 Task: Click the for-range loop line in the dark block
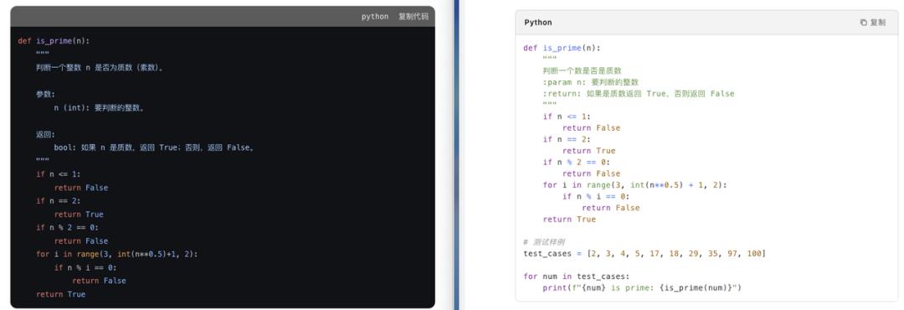116,254
